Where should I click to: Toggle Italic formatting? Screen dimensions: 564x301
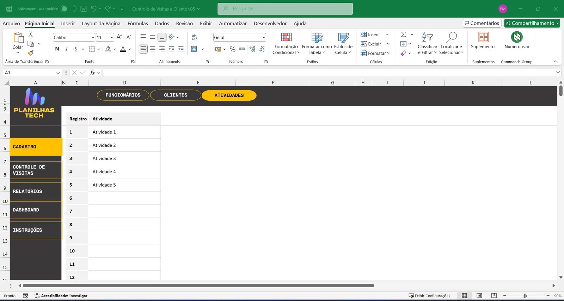tap(67, 49)
